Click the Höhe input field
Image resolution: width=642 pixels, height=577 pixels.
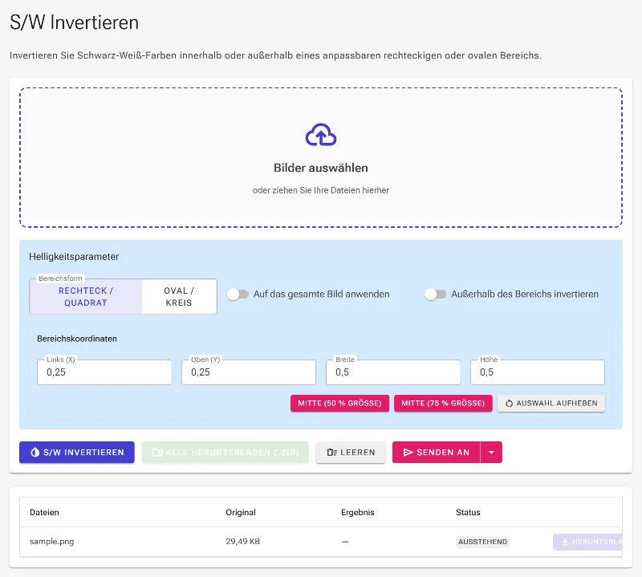[x=537, y=372]
